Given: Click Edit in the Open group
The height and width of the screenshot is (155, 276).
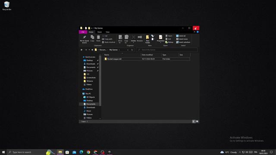Looking at the screenshot, I should [168, 39].
